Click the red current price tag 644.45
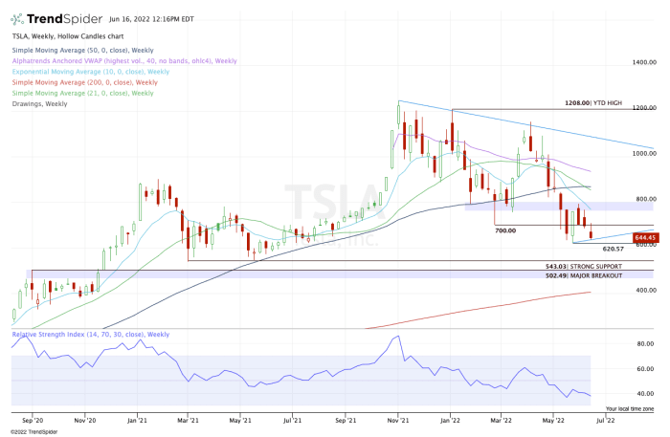This screenshot has height=437, width=670. [646, 238]
